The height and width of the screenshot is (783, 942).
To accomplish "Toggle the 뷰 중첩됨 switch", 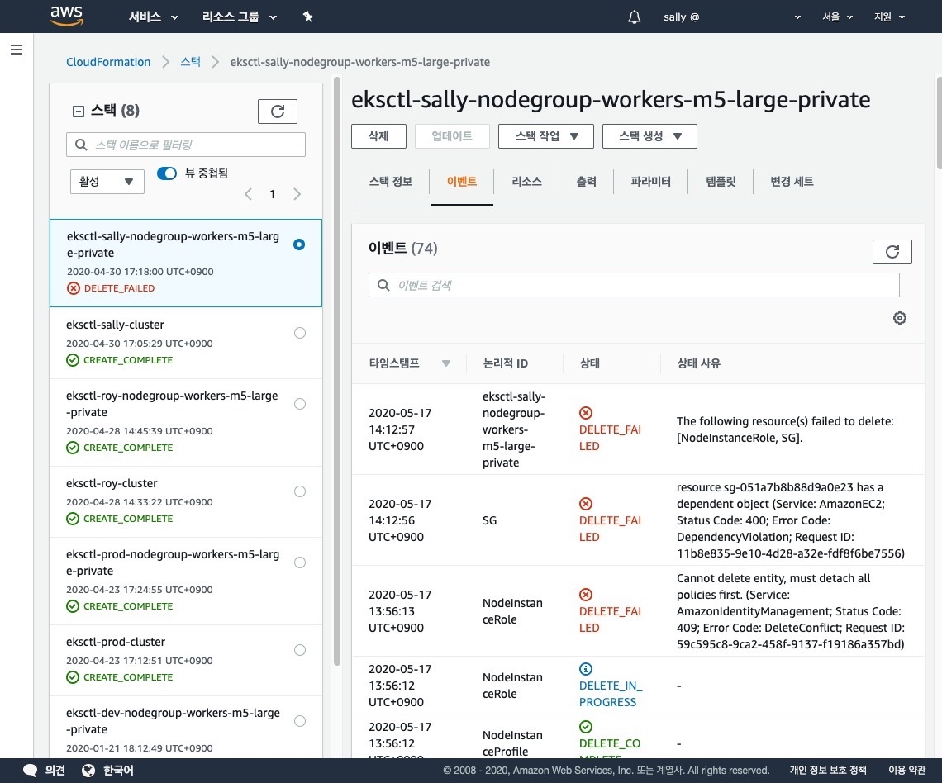I will pos(167,173).
